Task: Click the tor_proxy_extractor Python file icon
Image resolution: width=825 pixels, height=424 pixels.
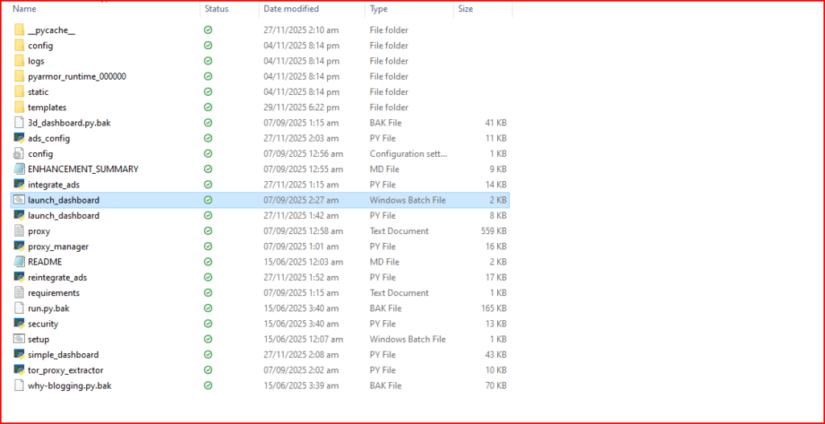Action: (19, 370)
